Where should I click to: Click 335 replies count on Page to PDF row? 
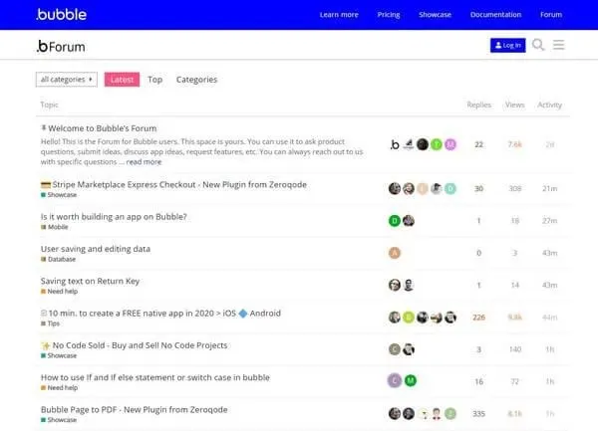[x=479, y=413]
